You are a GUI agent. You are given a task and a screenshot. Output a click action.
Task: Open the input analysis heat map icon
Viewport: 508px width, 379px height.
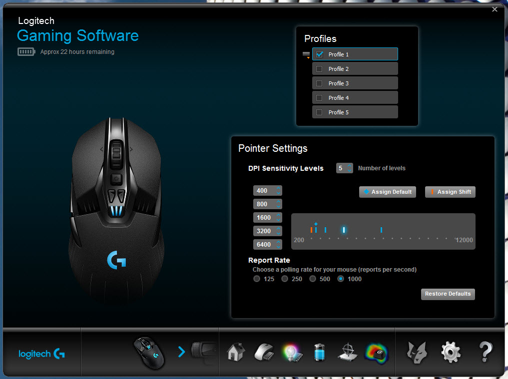tap(377, 353)
